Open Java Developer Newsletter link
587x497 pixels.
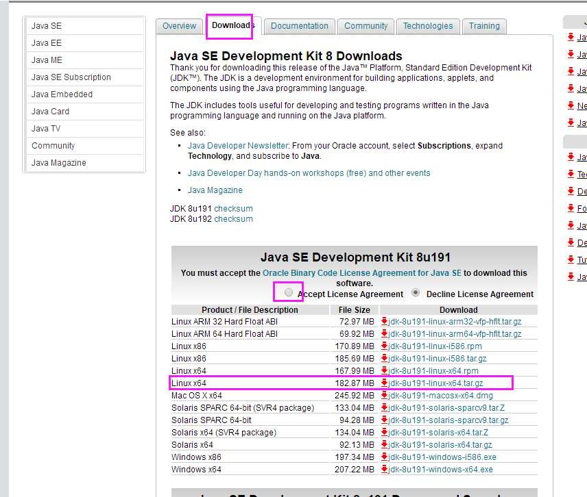(x=238, y=146)
